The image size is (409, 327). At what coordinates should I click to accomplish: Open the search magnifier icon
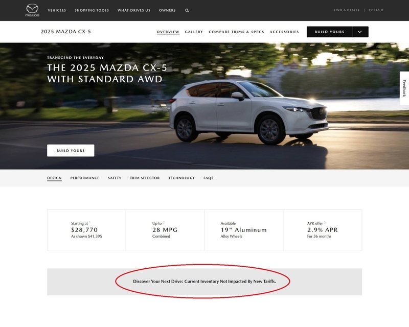[x=187, y=10]
